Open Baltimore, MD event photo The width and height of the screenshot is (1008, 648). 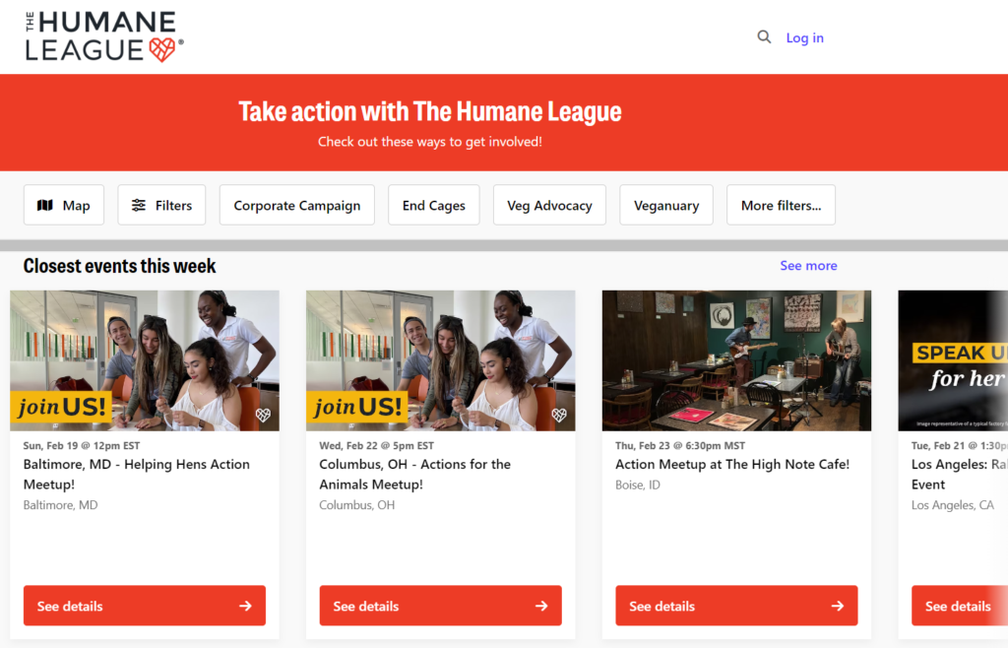coord(145,360)
